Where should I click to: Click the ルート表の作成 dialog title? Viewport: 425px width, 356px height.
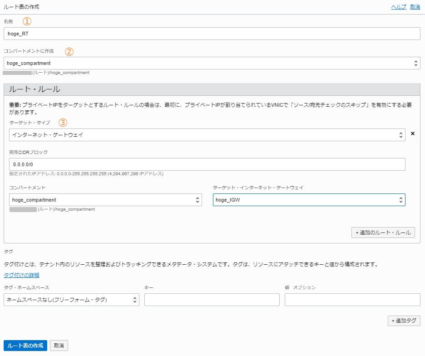pyautogui.click(x=21, y=7)
